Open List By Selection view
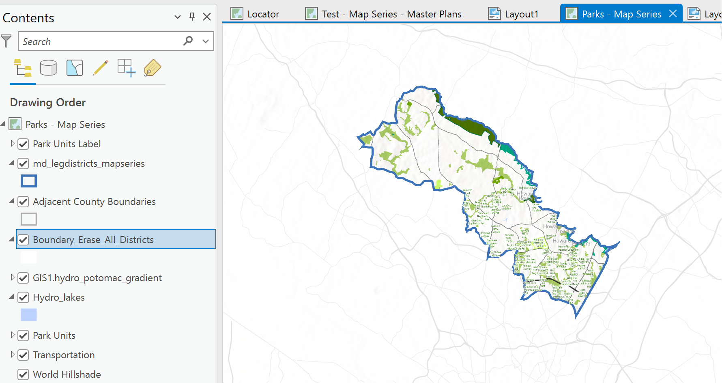Screen dimensions: 722x383 click(x=75, y=68)
